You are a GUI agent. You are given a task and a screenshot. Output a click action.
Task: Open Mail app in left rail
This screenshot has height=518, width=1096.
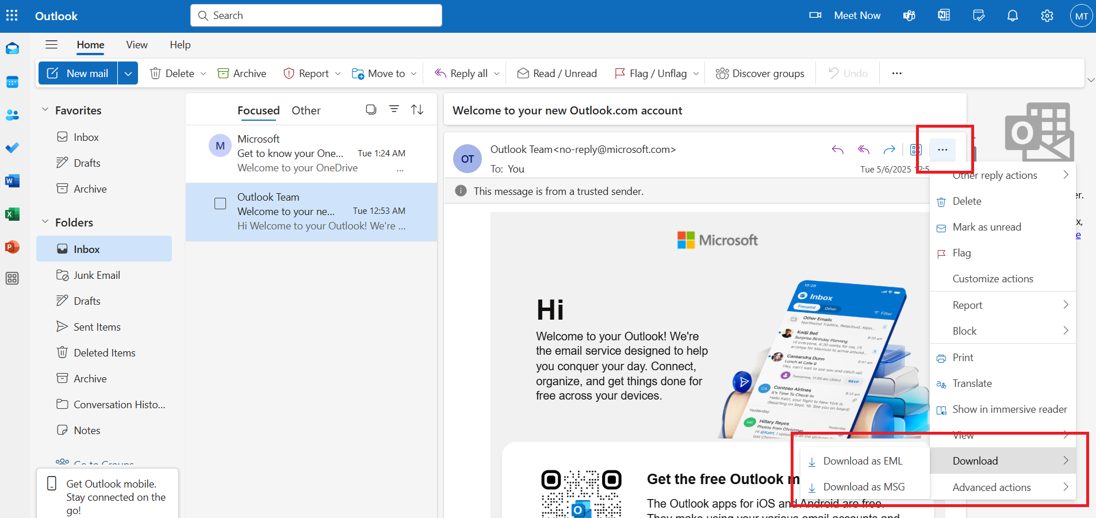coord(12,49)
